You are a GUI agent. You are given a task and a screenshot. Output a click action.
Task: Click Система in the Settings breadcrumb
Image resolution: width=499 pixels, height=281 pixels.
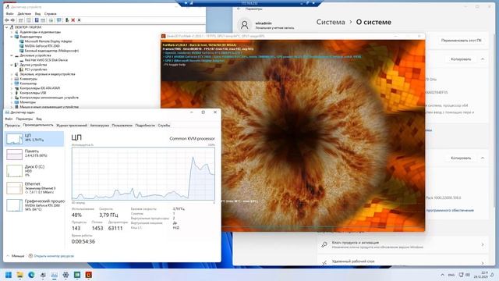click(331, 22)
